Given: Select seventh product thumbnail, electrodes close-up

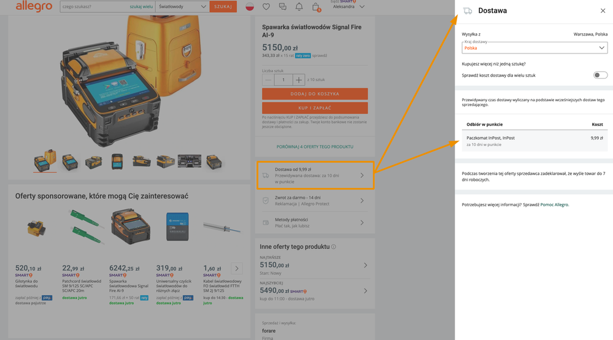Looking at the screenshot, I should tap(190, 161).
